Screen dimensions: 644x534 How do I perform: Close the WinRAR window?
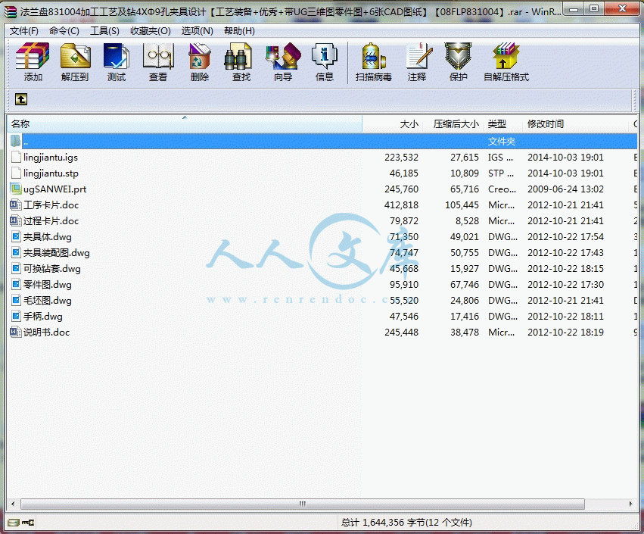click(622, 9)
